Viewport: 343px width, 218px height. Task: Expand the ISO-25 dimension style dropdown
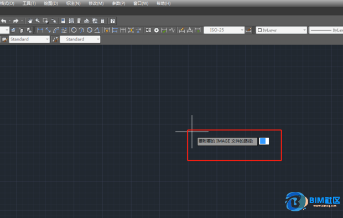(224, 30)
